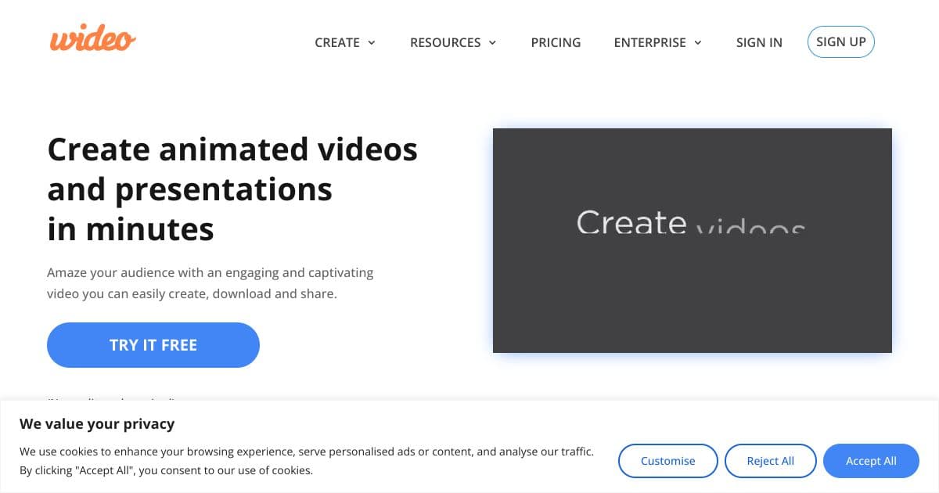Click the ENTERPRISE chevron arrow
Viewport: 939px width, 493px height.
coord(698,43)
